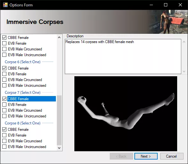
Task: Maximize the Options Form window
Action: [x=166, y=5]
